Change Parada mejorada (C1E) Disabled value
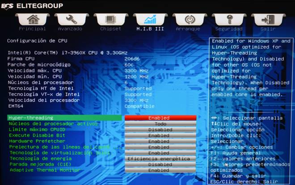The width and height of the screenshot is (295, 185). pyautogui.click(x=160, y=165)
